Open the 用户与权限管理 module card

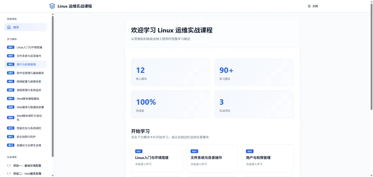coord(268,158)
